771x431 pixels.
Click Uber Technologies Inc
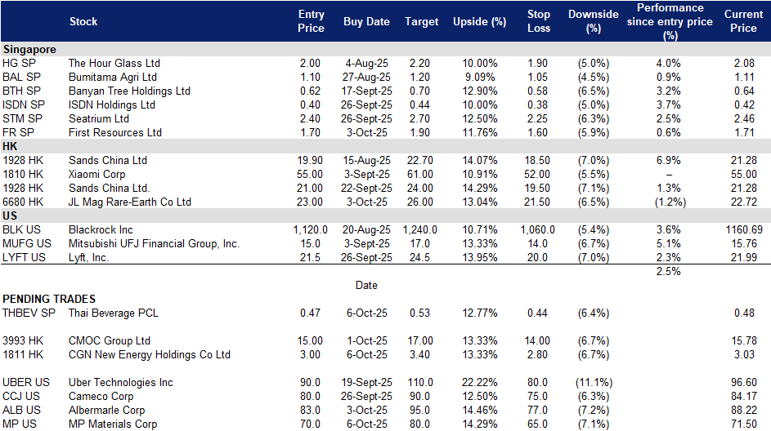point(121,382)
